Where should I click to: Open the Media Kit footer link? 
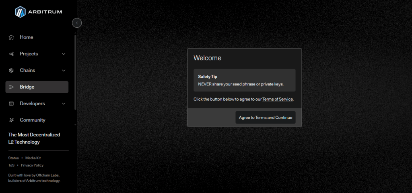pos(33,158)
